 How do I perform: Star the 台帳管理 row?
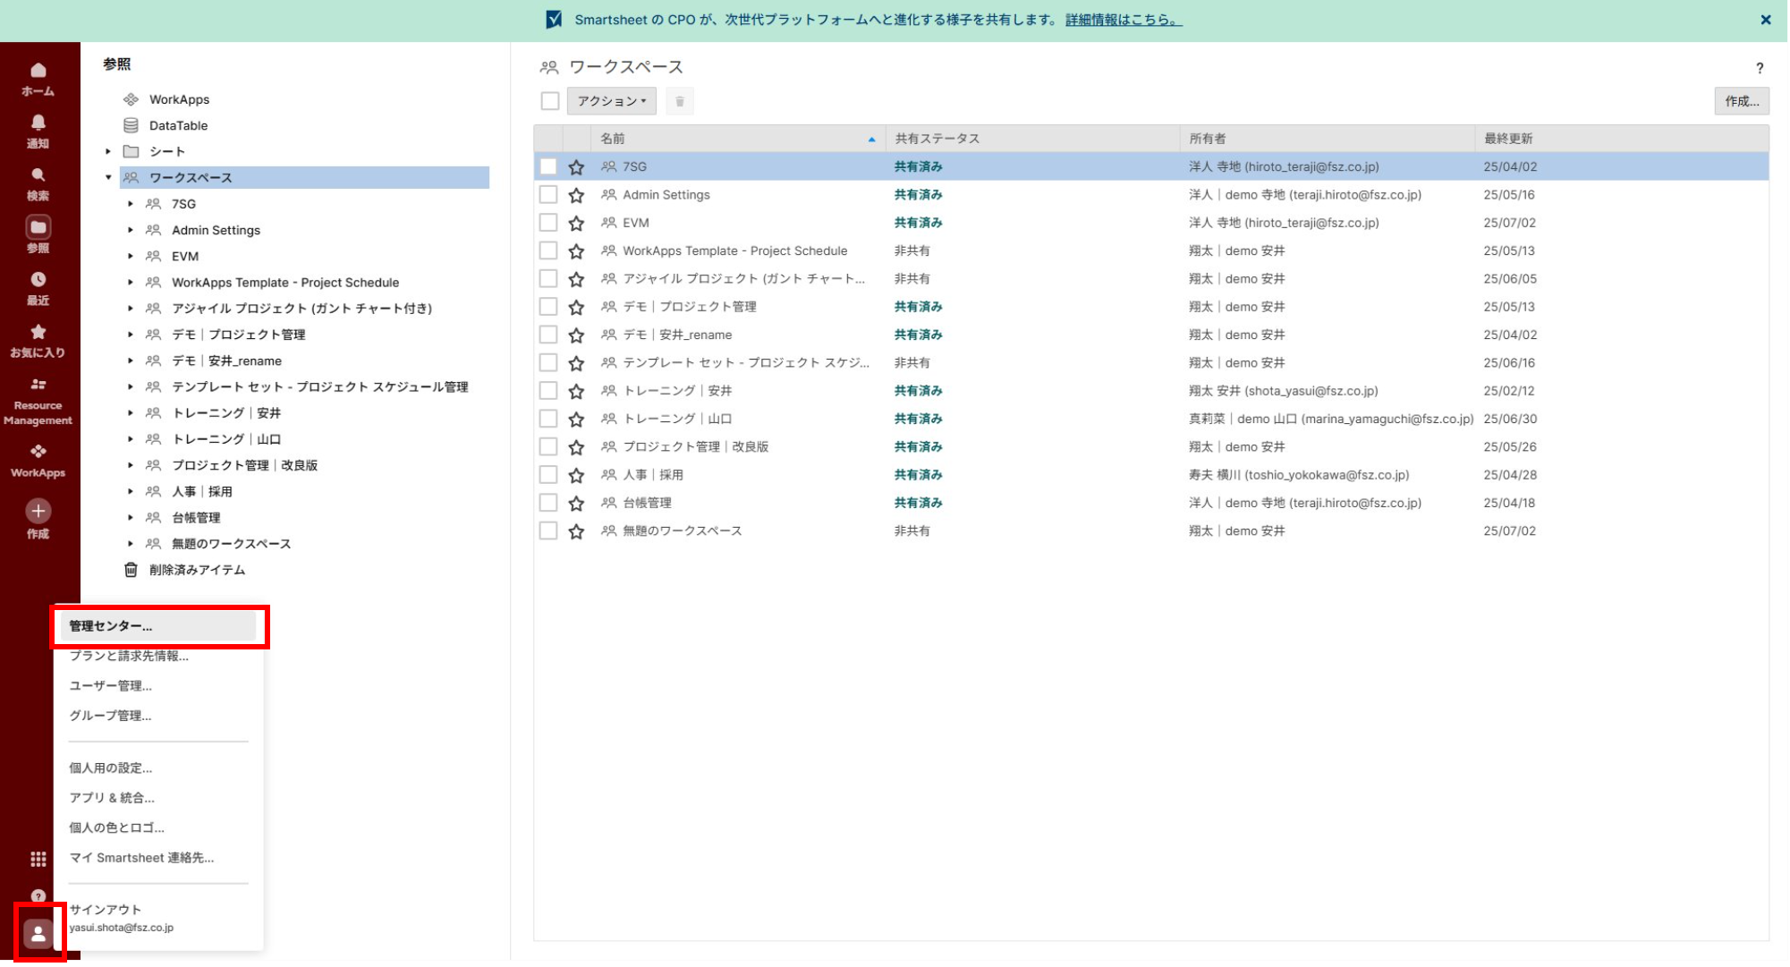coord(576,504)
